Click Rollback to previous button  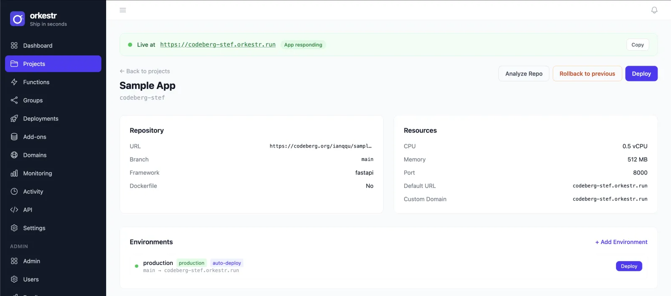point(587,74)
